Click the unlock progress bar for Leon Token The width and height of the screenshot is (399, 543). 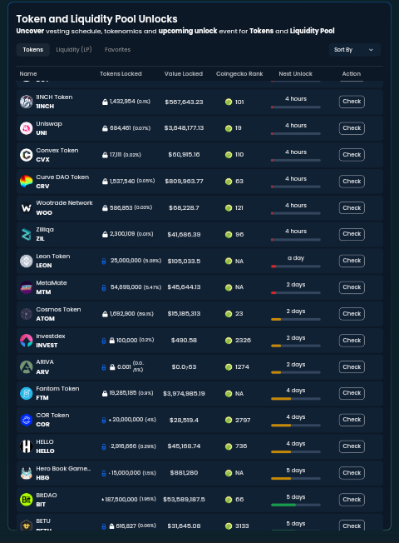tap(296, 267)
